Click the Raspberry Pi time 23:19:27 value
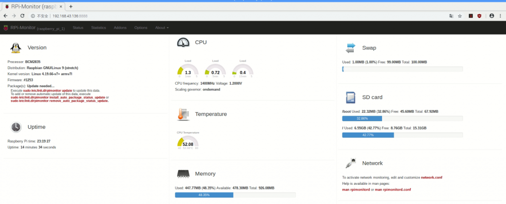 [x=44, y=141]
